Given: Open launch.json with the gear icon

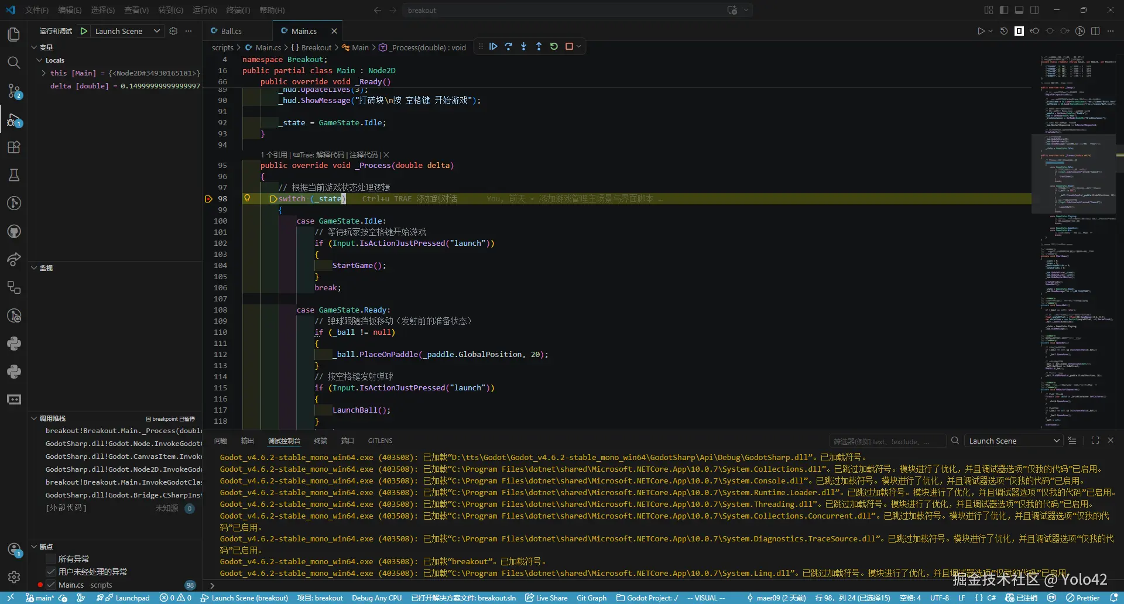Looking at the screenshot, I should click(173, 31).
